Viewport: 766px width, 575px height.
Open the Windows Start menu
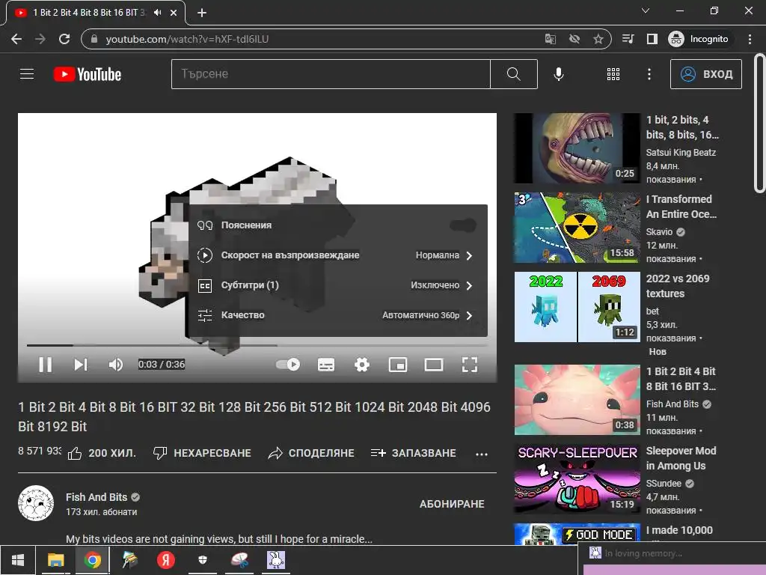tap(18, 560)
